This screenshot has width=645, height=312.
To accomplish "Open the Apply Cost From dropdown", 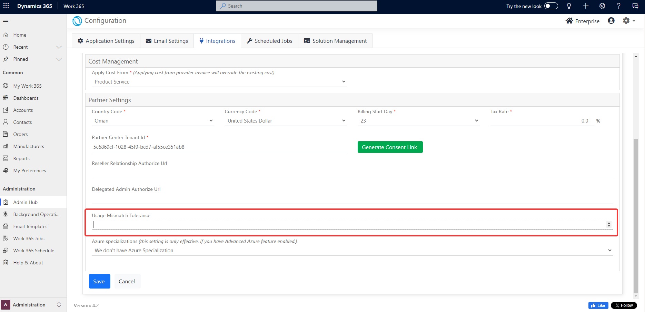I will [x=219, y=82].
